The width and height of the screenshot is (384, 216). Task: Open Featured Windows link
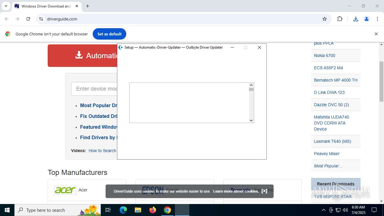[98, 127]
